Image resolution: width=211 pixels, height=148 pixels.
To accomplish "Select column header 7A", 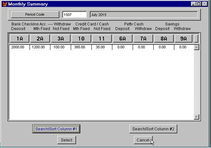I will click(143, 39).
